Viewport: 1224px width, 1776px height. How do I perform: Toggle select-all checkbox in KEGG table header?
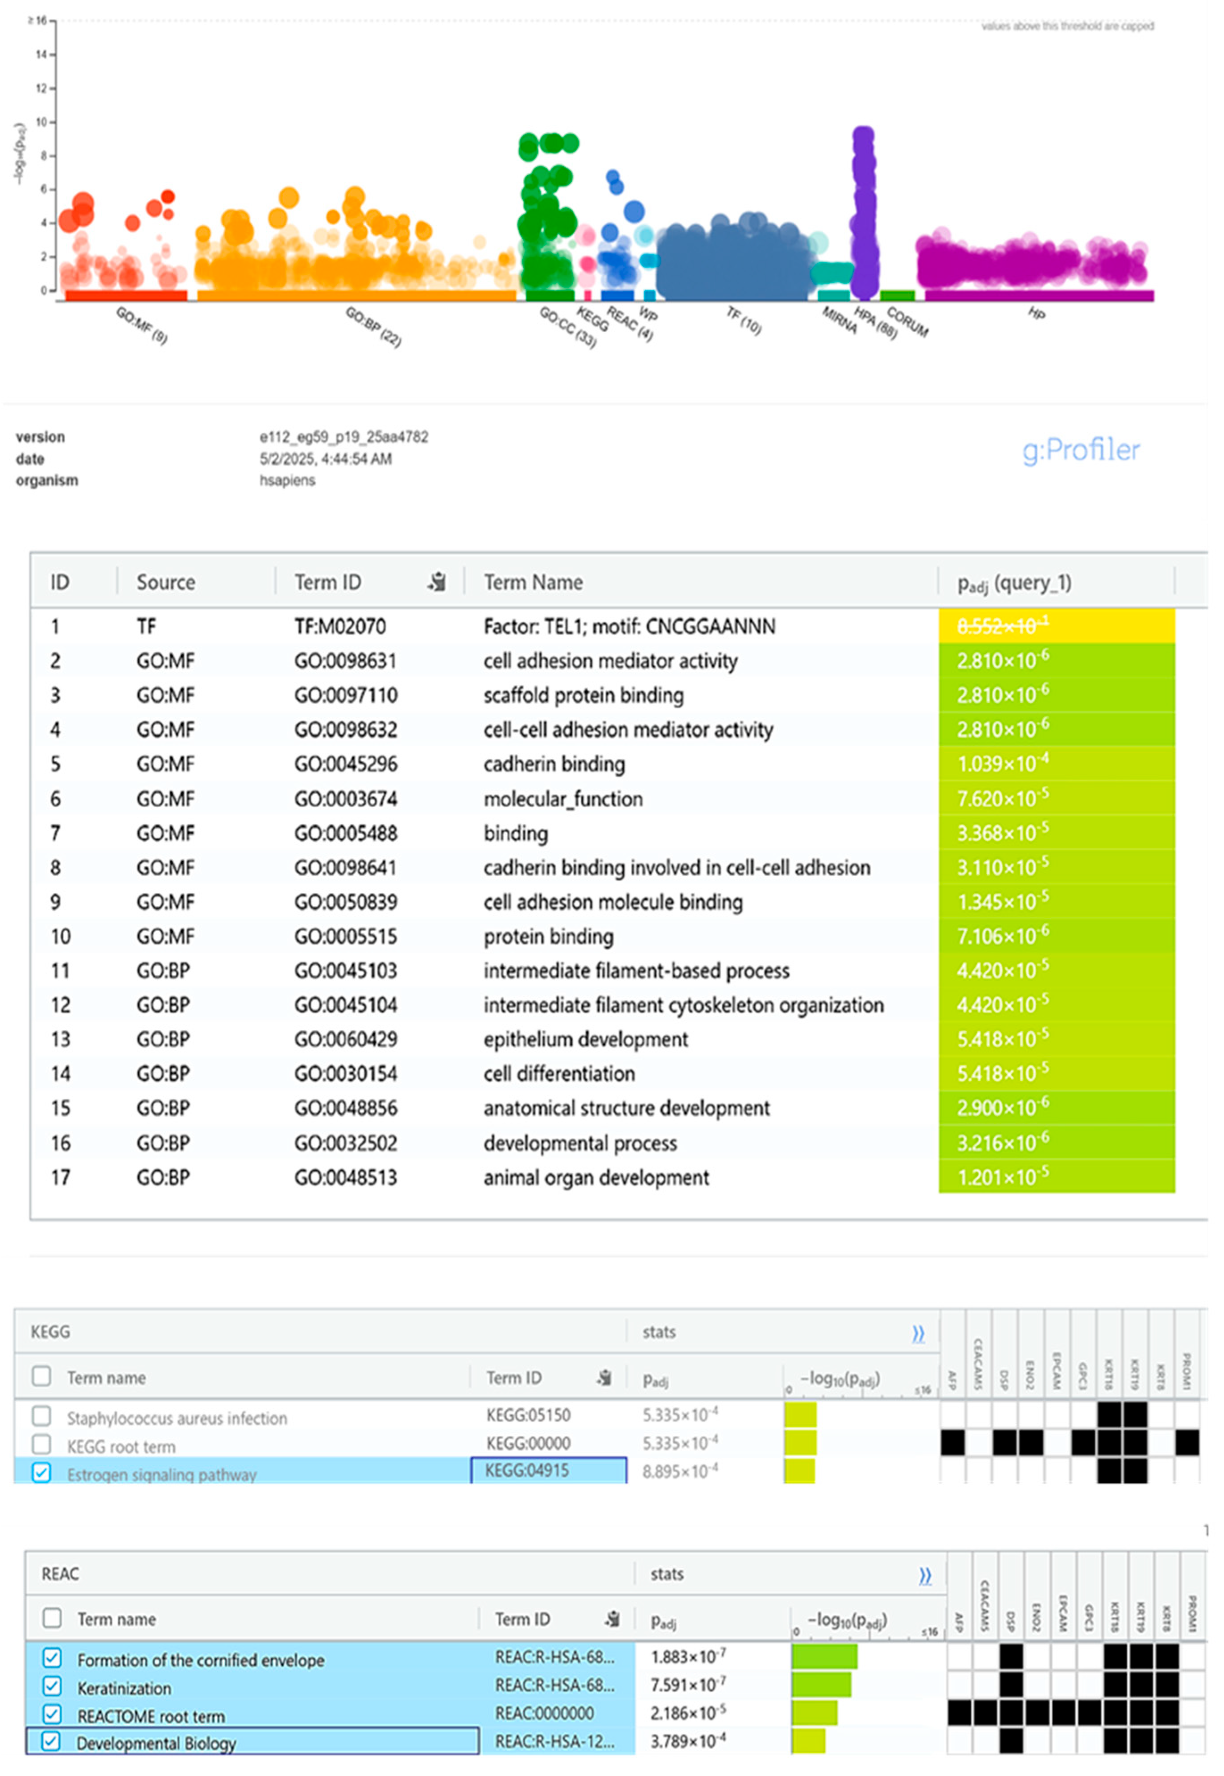(41, 1376)
